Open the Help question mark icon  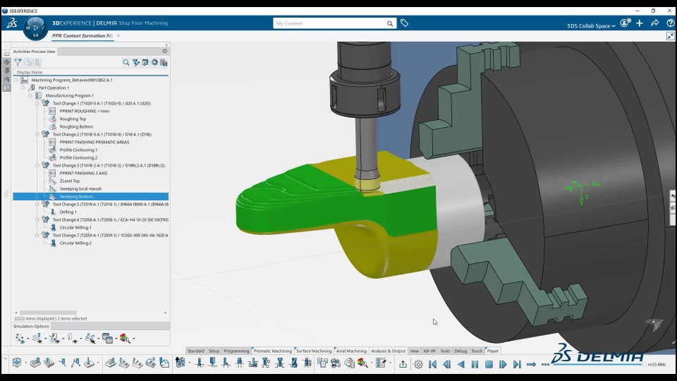(x=670, y=23)
